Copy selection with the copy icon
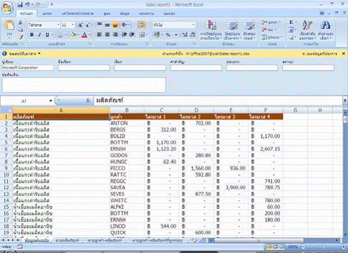Viewport: 348px width, 253px height. coord(20,29)
